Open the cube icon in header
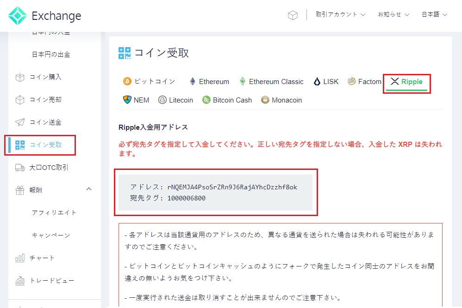The image size is (462, 308). pyautogui.click(x=293, y=15)
